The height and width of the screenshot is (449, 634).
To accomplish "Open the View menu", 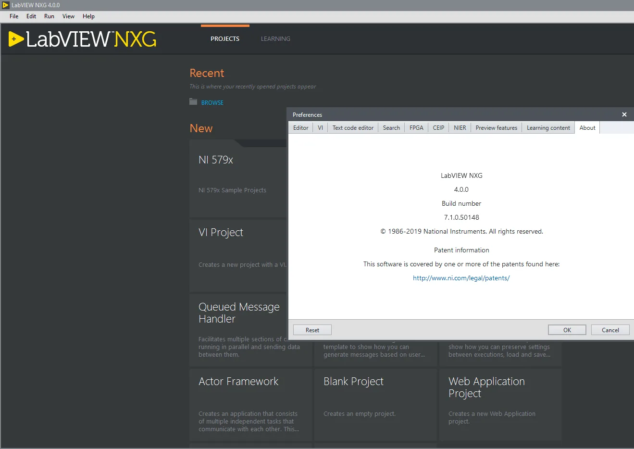I will (68, 16).
